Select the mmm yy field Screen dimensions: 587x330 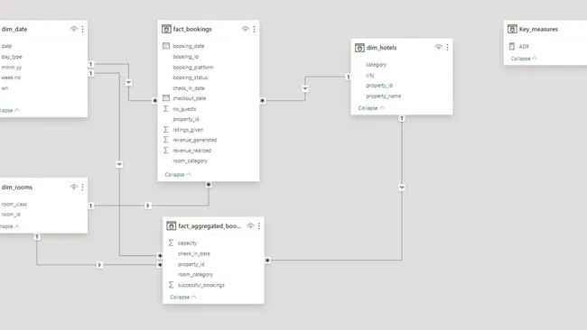coord(11,68)
